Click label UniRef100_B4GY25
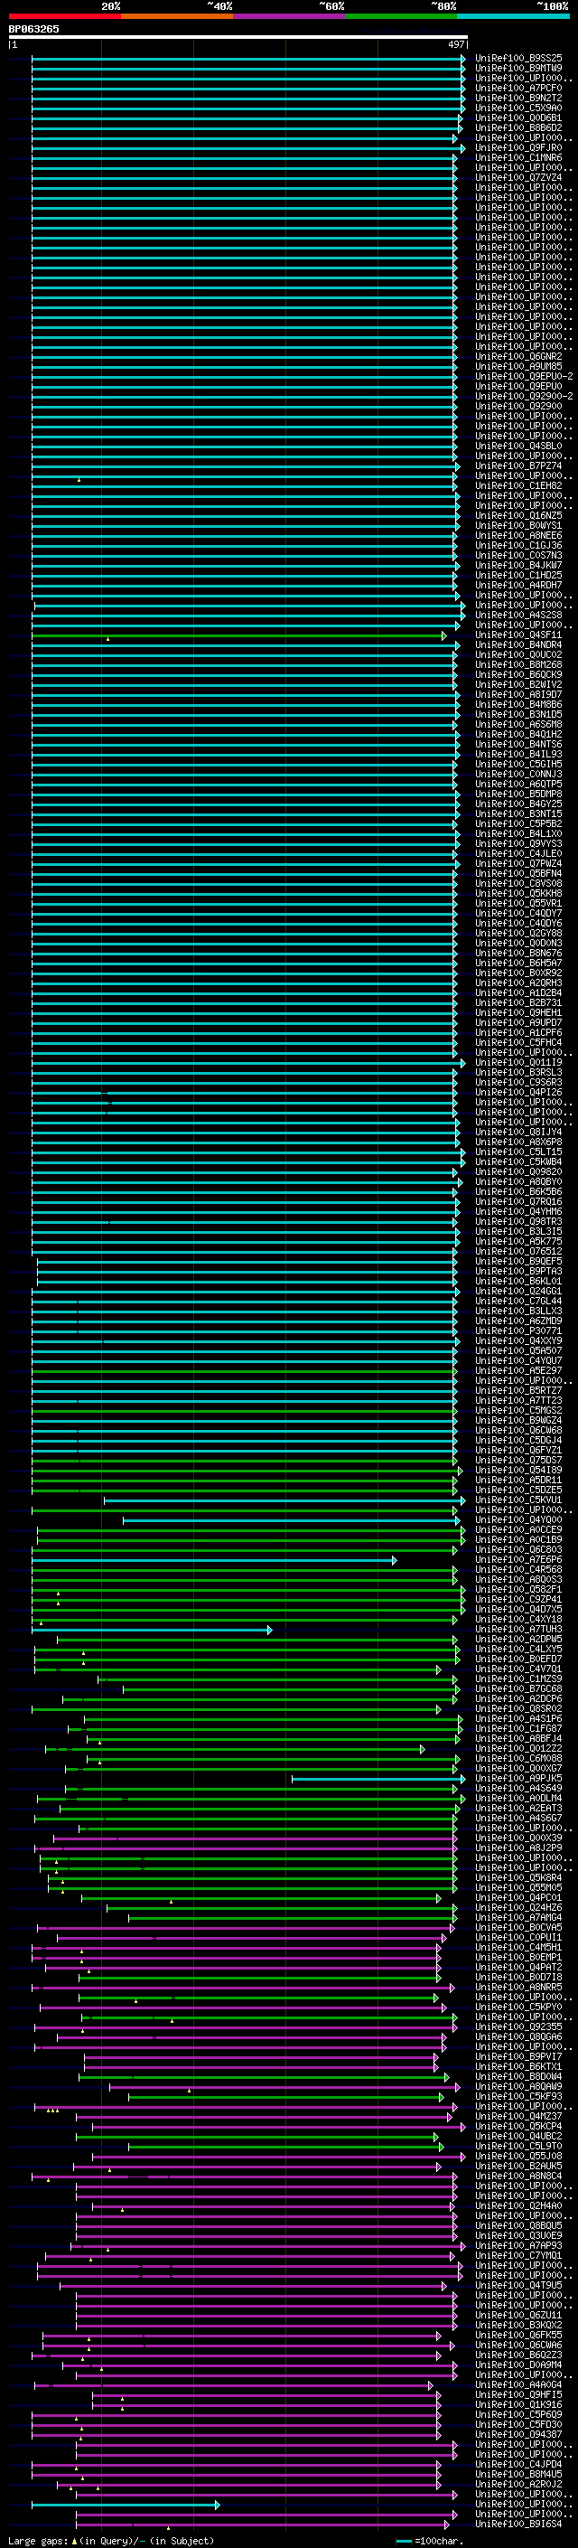578x2548 pixels. click(x=518, y=804)
